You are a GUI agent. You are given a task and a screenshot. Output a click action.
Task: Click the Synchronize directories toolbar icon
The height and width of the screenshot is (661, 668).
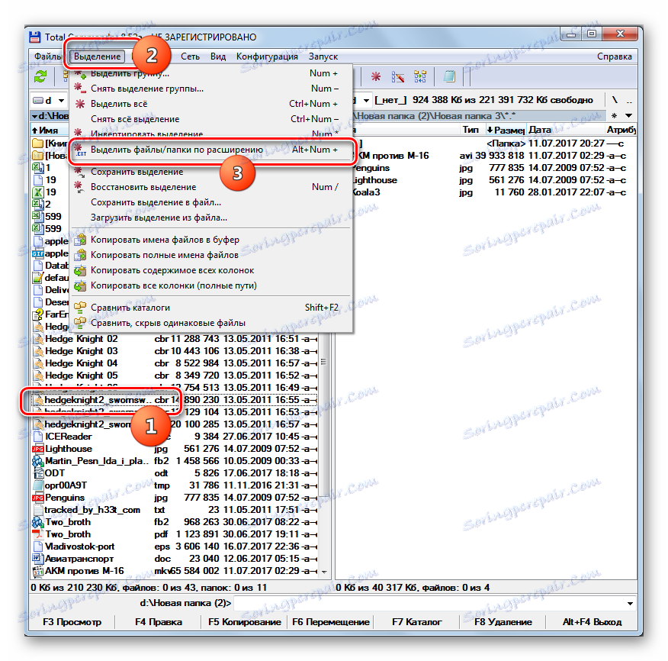coord(420,77)
